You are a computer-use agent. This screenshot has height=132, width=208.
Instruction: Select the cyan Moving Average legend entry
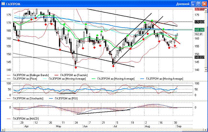click(x=64, y=79)
